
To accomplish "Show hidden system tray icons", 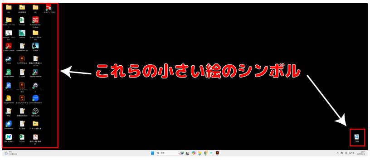I will click(337, 153).
